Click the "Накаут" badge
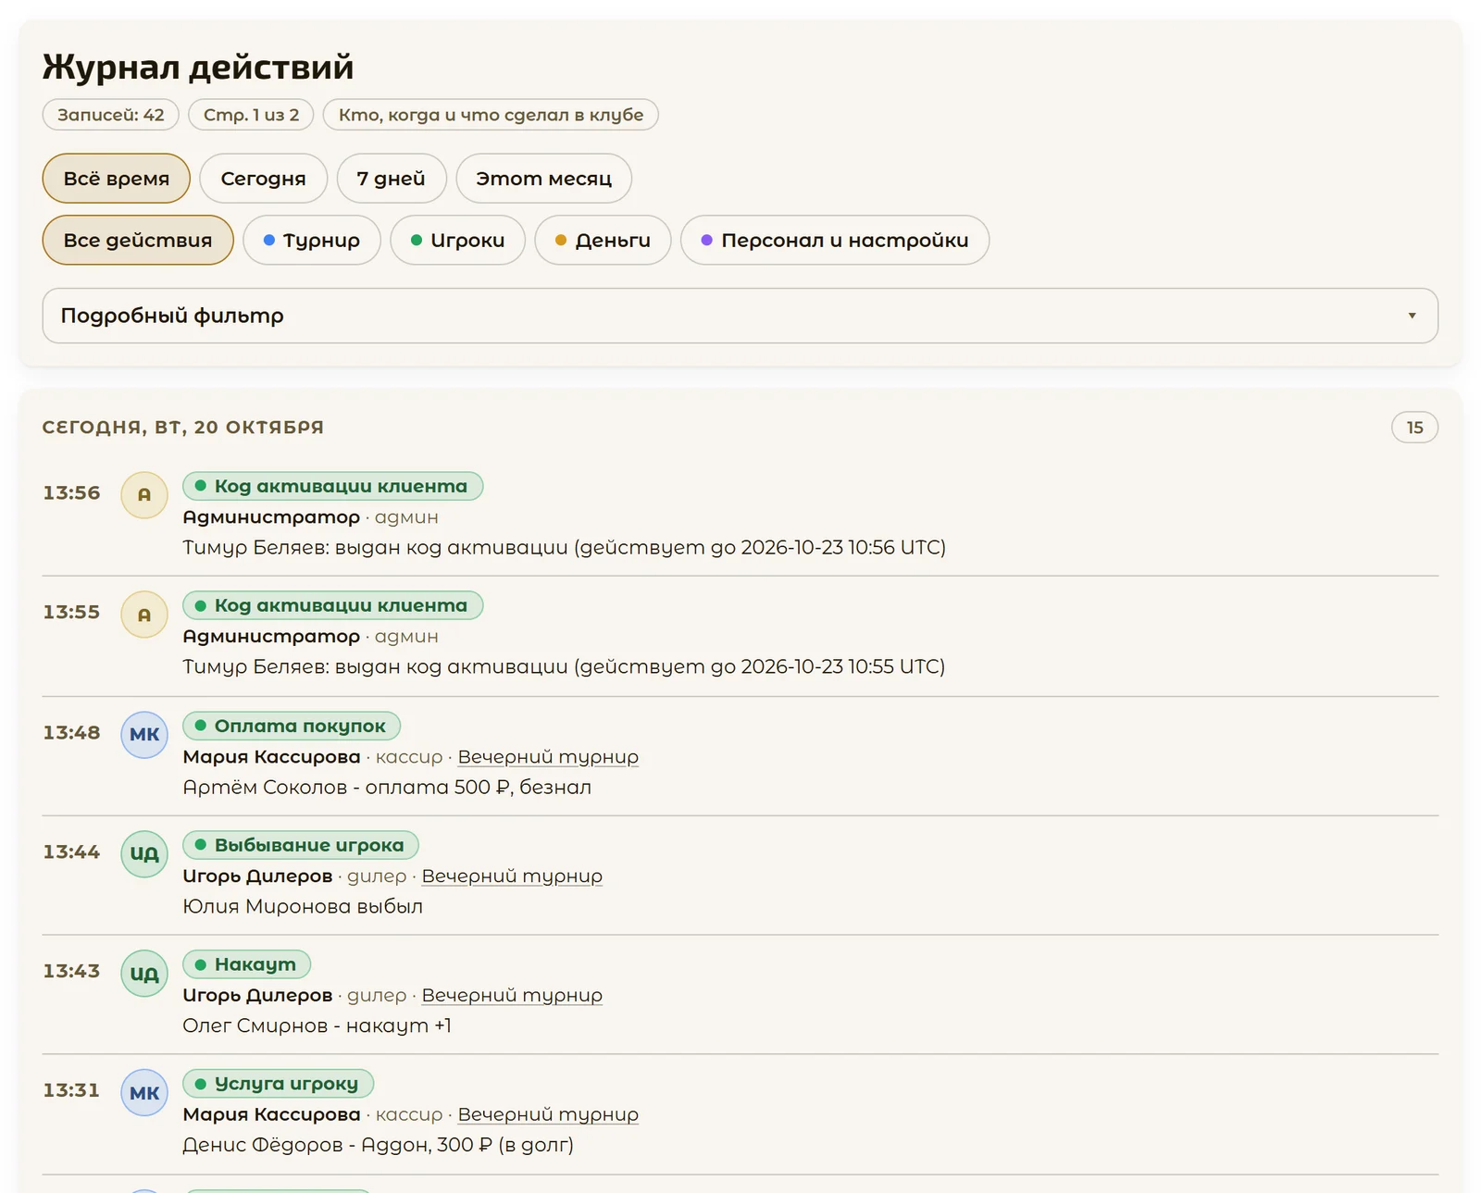 pos(247,964)
